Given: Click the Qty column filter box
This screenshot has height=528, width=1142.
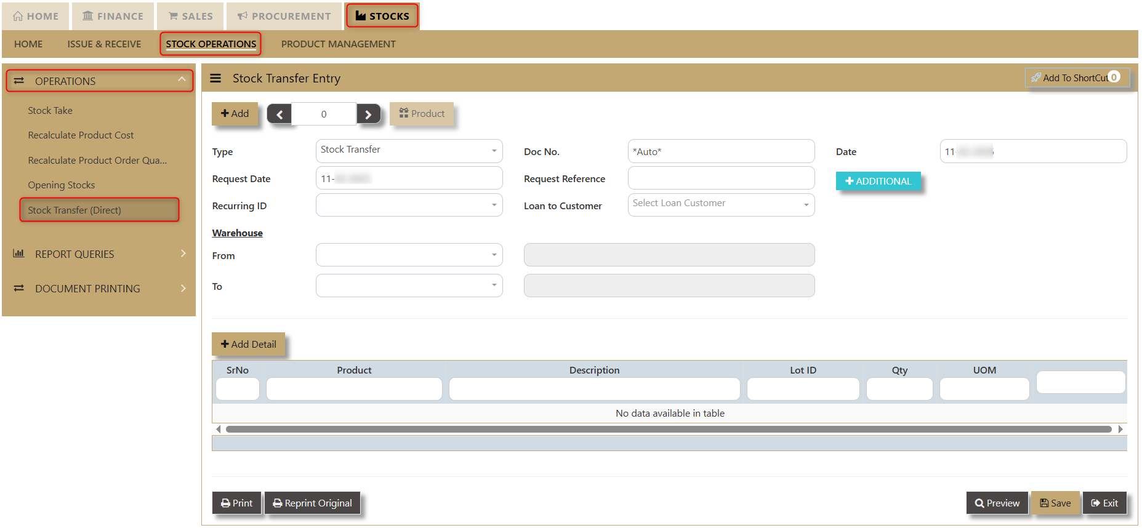Looking at the screenshot, I should click(899, 389).
